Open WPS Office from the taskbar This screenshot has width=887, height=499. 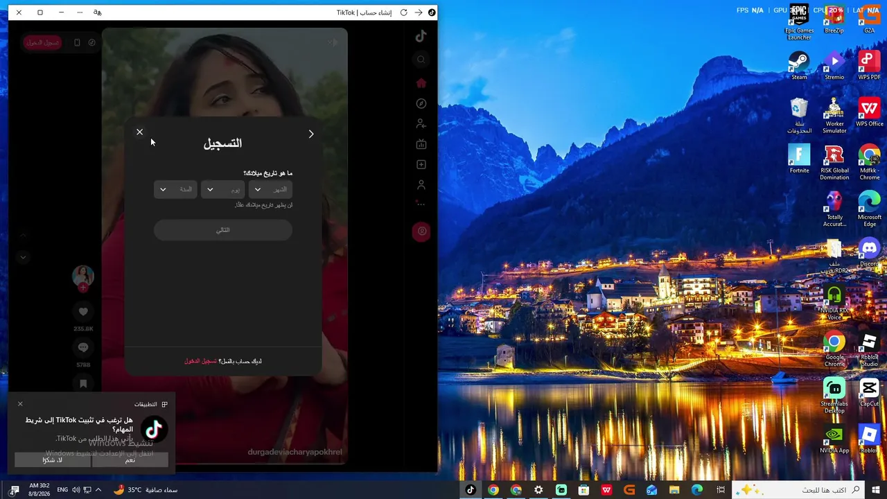click(x=606, y=490)
